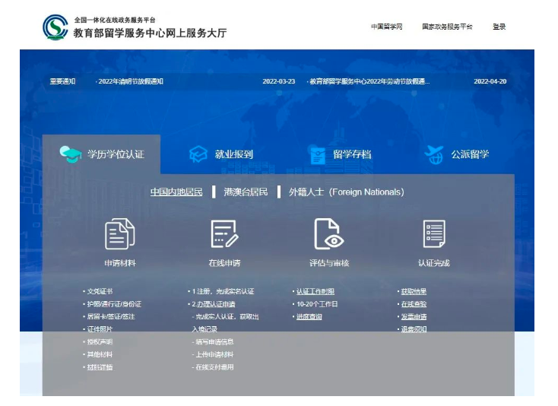This screenshot has width=558, height=406.
Task: Click the 2022-03-23 notice date
Action: pyautogui.click(x=279, y=81)
